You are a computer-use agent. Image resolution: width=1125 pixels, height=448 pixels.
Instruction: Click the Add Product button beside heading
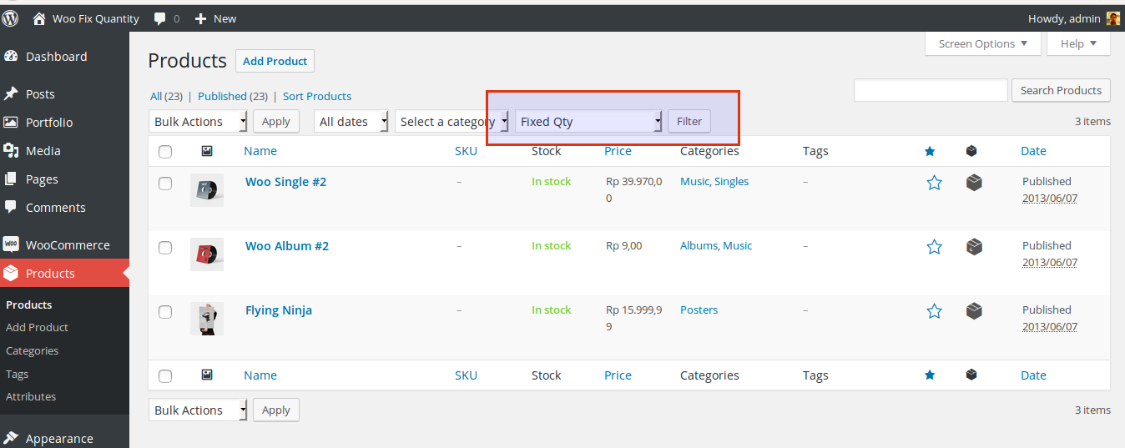click(275, 61)
